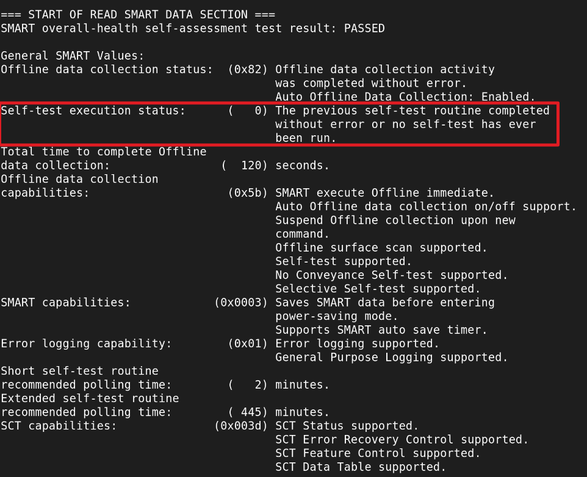Image resolution: width=587 pixels, height=477 pixels.
Task: Click the 'Self-test execution status:' label
Action: click(x=93, y=110)
